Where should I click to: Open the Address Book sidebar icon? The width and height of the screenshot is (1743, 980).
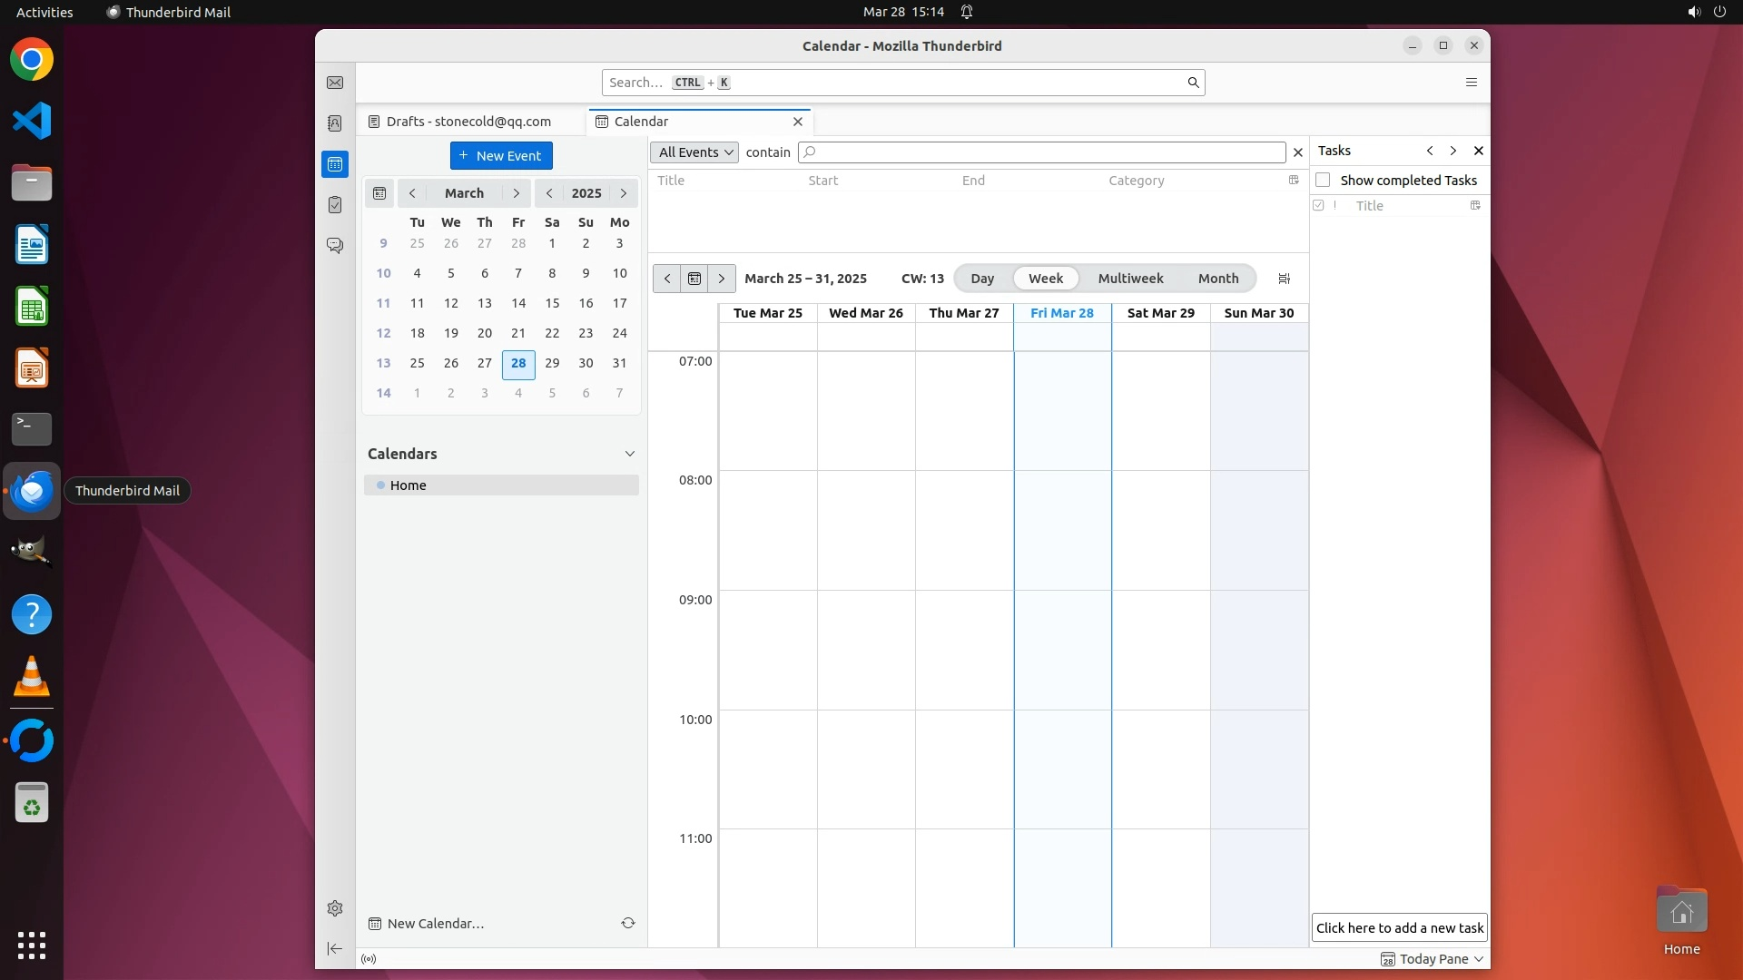click(335, 123)
